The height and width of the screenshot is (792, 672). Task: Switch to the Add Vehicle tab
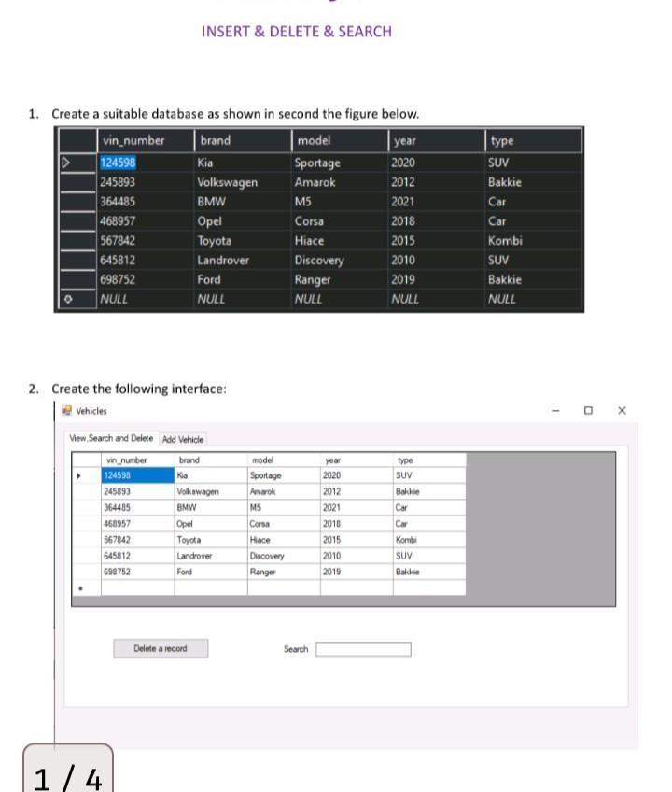pos(183,440)
